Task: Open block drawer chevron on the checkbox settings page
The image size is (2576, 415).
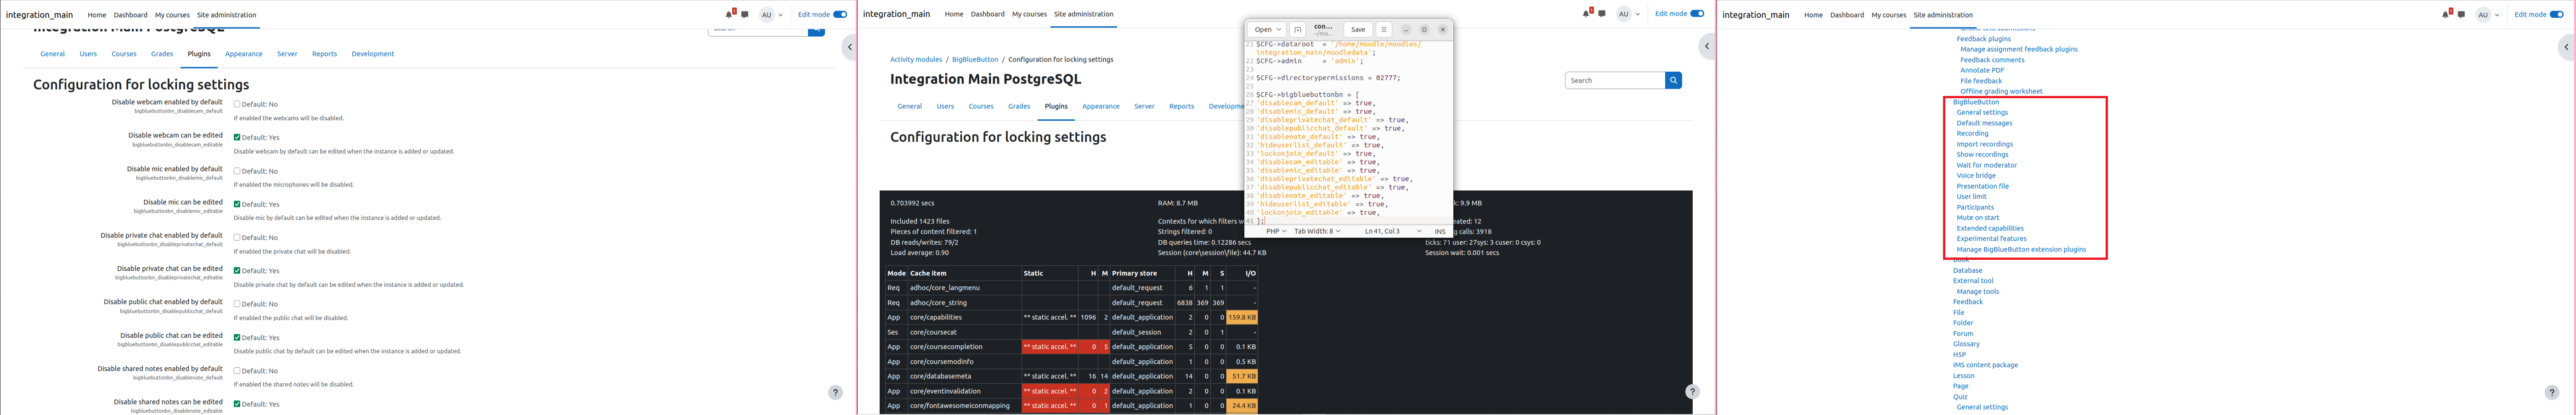Action: [x=849, y=46]
